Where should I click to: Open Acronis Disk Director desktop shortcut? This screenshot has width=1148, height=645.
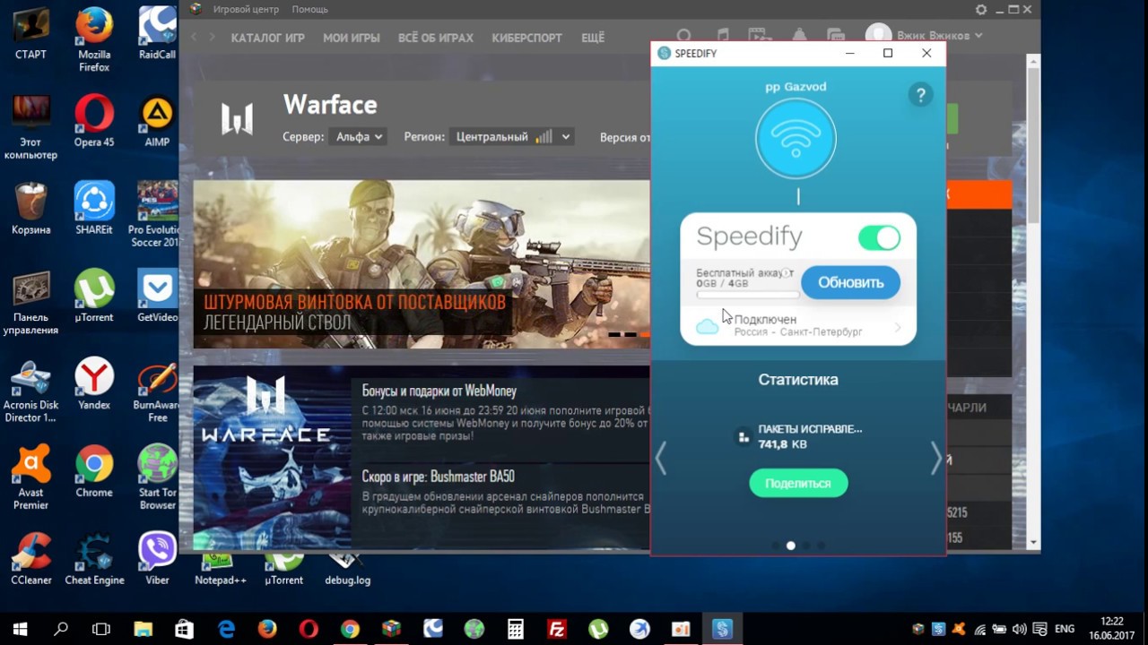tap(30, 390)
